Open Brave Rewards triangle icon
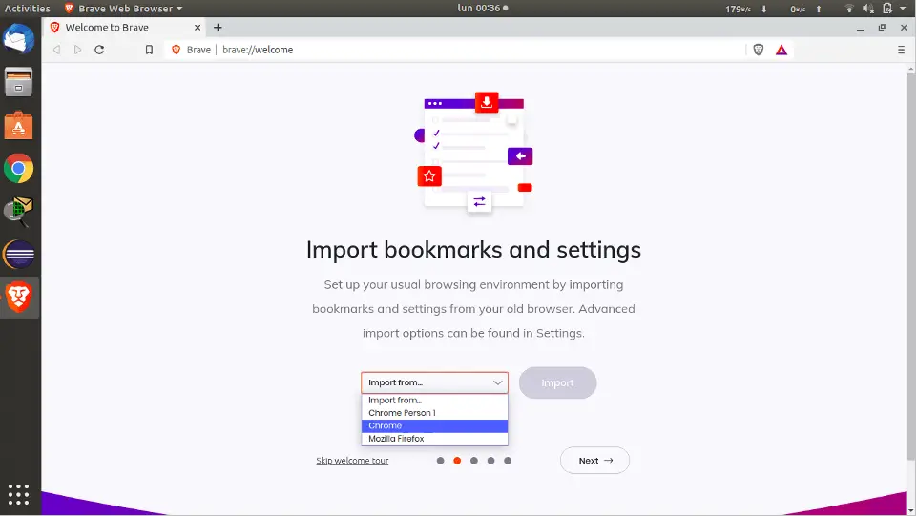917x516 pixels. click(x=782, y=50)
